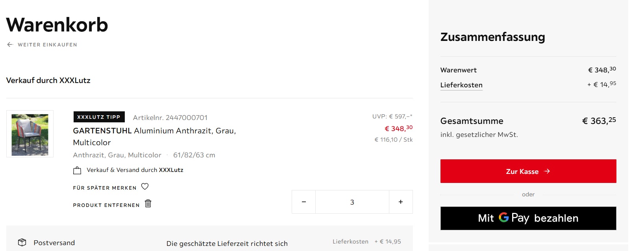Click the Postversand package icon
The image size is (631, 251).
pyautogui.click(x=22, y=242)
